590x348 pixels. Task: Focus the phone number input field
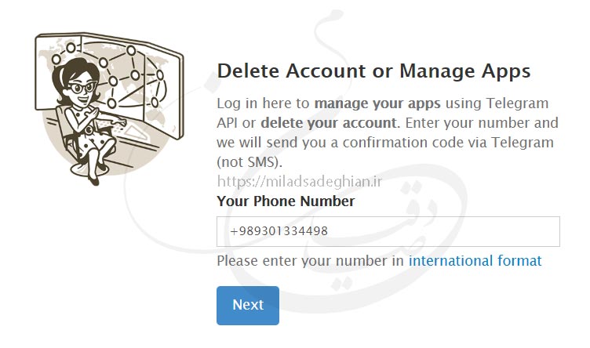(x=388, y=231)
